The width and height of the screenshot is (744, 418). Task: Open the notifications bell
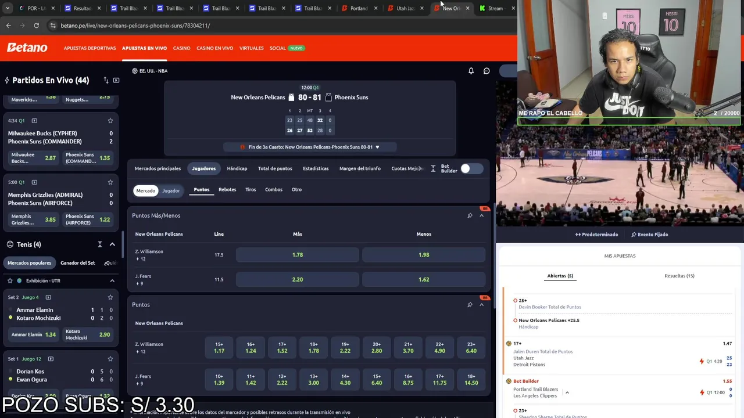click(471, 71)
